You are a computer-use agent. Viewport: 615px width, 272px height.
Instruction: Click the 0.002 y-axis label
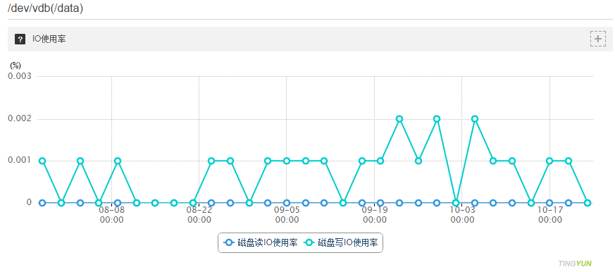pyautogui.click(x=20, y=118)
